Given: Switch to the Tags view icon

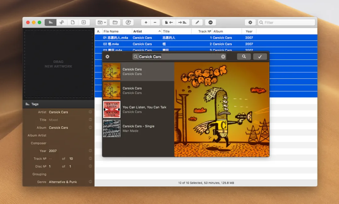Looking at the screenshot, I should pyautogui.click(x=51, y=23).
